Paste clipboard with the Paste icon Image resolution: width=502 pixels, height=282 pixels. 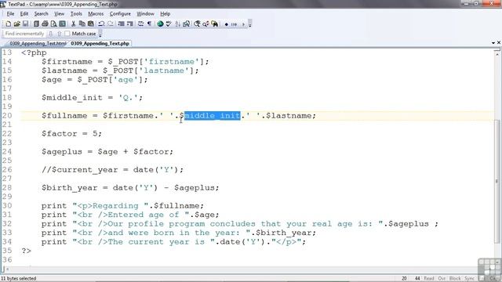(x=91, y=24)
